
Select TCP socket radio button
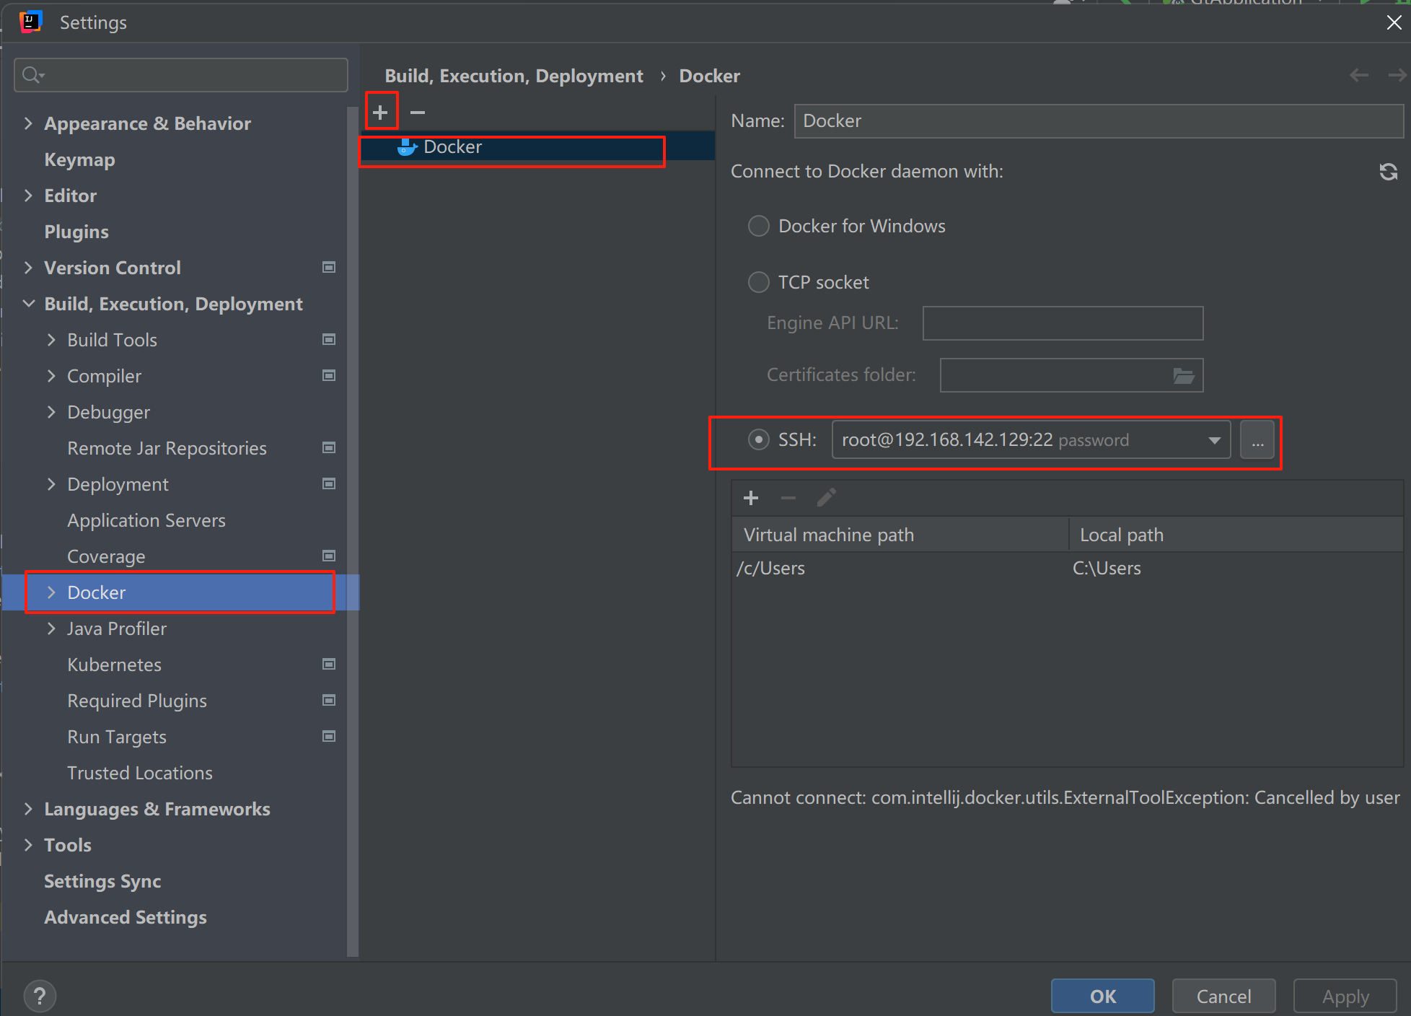(759, 282)
